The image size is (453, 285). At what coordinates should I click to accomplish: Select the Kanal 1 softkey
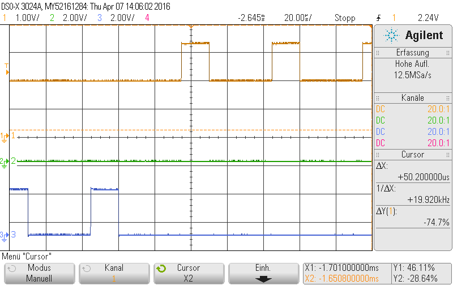coord(114,273)
